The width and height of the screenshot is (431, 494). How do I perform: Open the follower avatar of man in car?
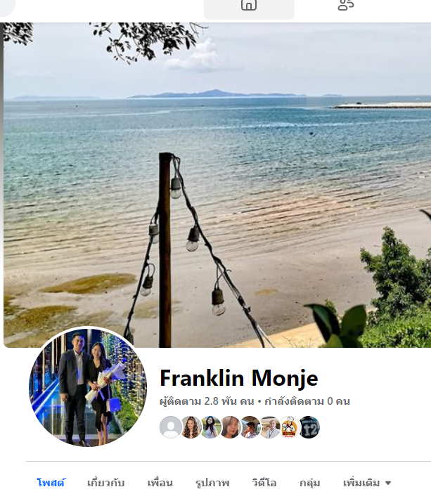coord(250,427)
